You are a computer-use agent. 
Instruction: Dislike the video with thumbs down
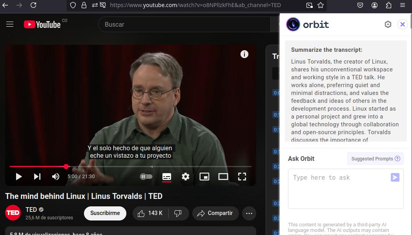[x=178, y=213]
